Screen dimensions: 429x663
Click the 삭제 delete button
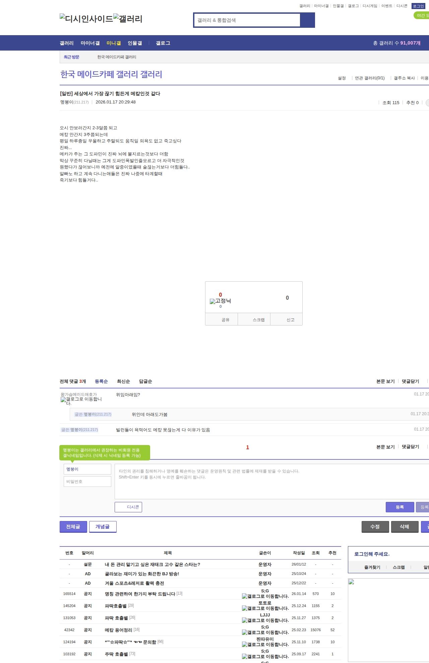coord(405,527)
